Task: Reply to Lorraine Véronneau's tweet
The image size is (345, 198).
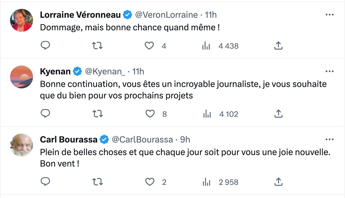Action: point(45,45)
